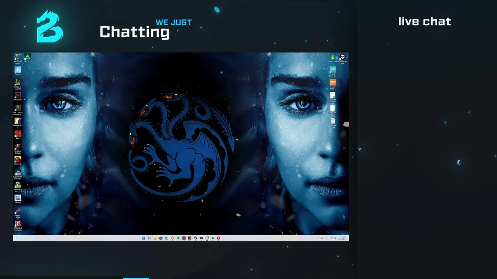Viewport: 497px width, 279px height.
Task: Open the first text document below Sound Blaster
Action: tap(332, 96)
